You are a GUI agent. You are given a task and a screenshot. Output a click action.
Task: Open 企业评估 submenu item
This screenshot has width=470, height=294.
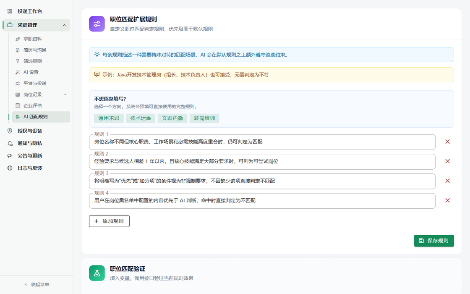41,105
